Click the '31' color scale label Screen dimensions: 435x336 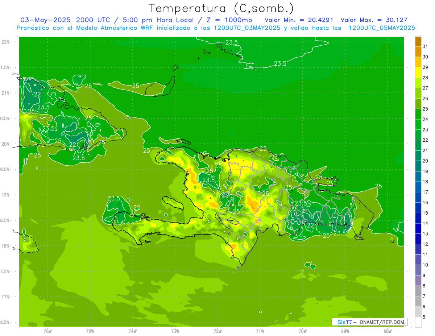point(425,47)
